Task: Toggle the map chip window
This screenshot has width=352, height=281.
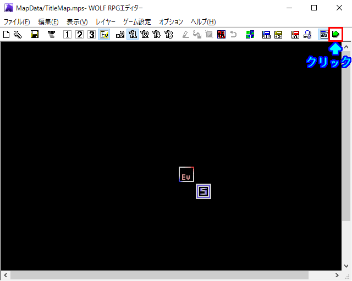Action: [x=324, y=35]
